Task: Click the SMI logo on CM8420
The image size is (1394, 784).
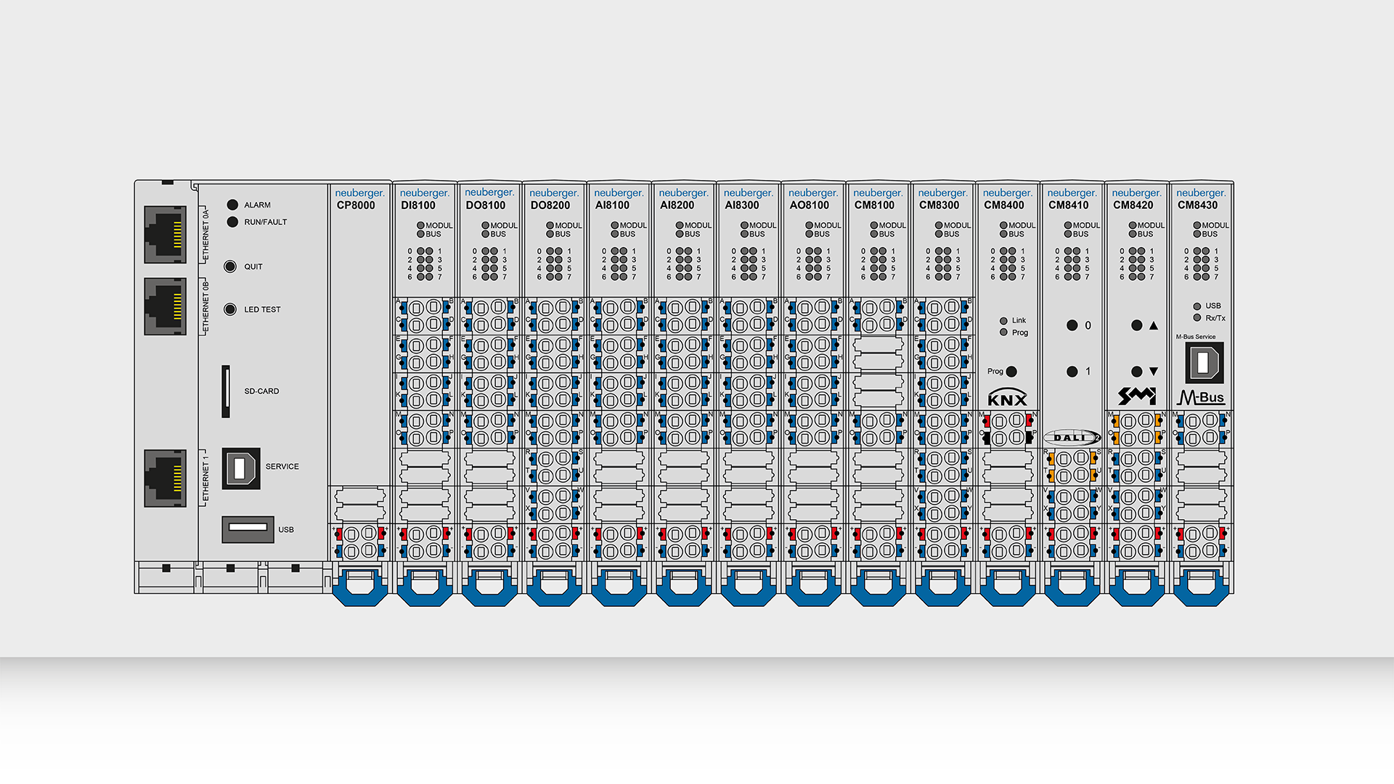Action: (1136, 396)
